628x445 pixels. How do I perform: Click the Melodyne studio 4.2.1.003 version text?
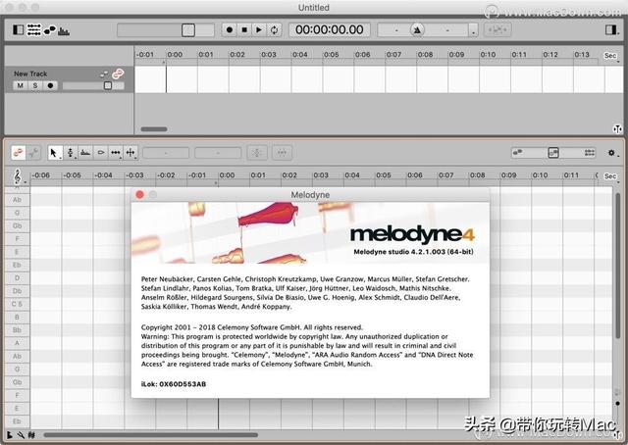413,252
